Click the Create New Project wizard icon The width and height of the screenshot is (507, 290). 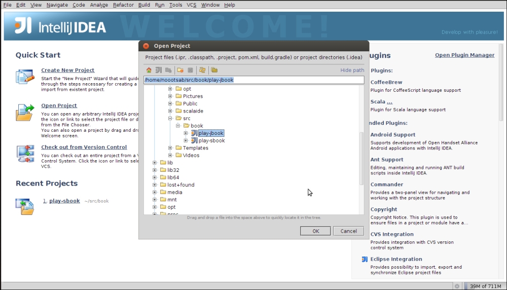coord(25,77)
